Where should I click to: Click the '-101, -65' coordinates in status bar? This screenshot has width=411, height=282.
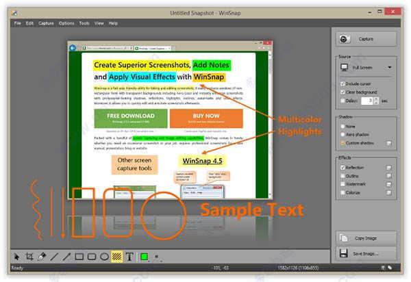[x=220, y=268]
